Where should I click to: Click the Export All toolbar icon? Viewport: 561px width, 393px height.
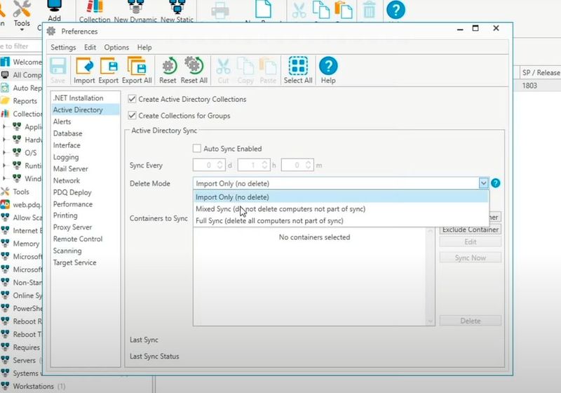pos(136,67)
